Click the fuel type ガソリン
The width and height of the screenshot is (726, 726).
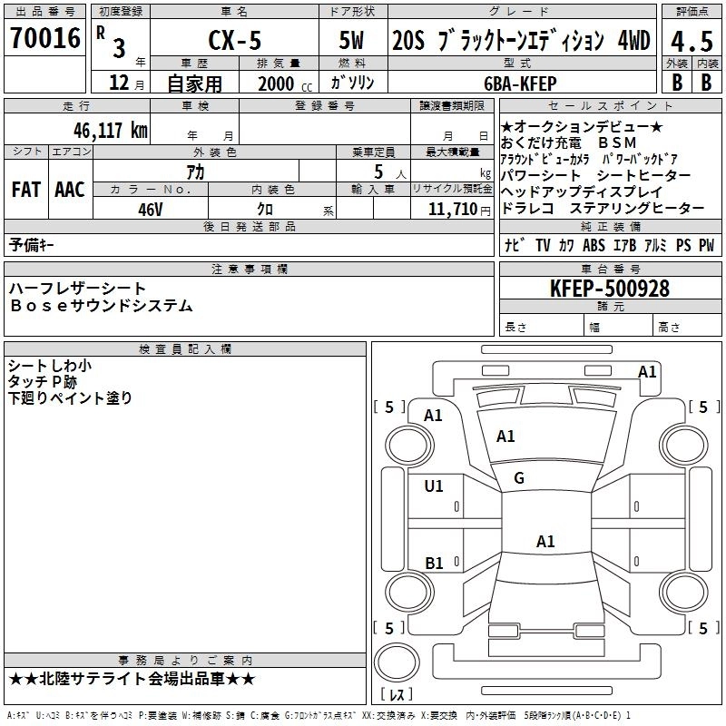(x=352, y=83)
